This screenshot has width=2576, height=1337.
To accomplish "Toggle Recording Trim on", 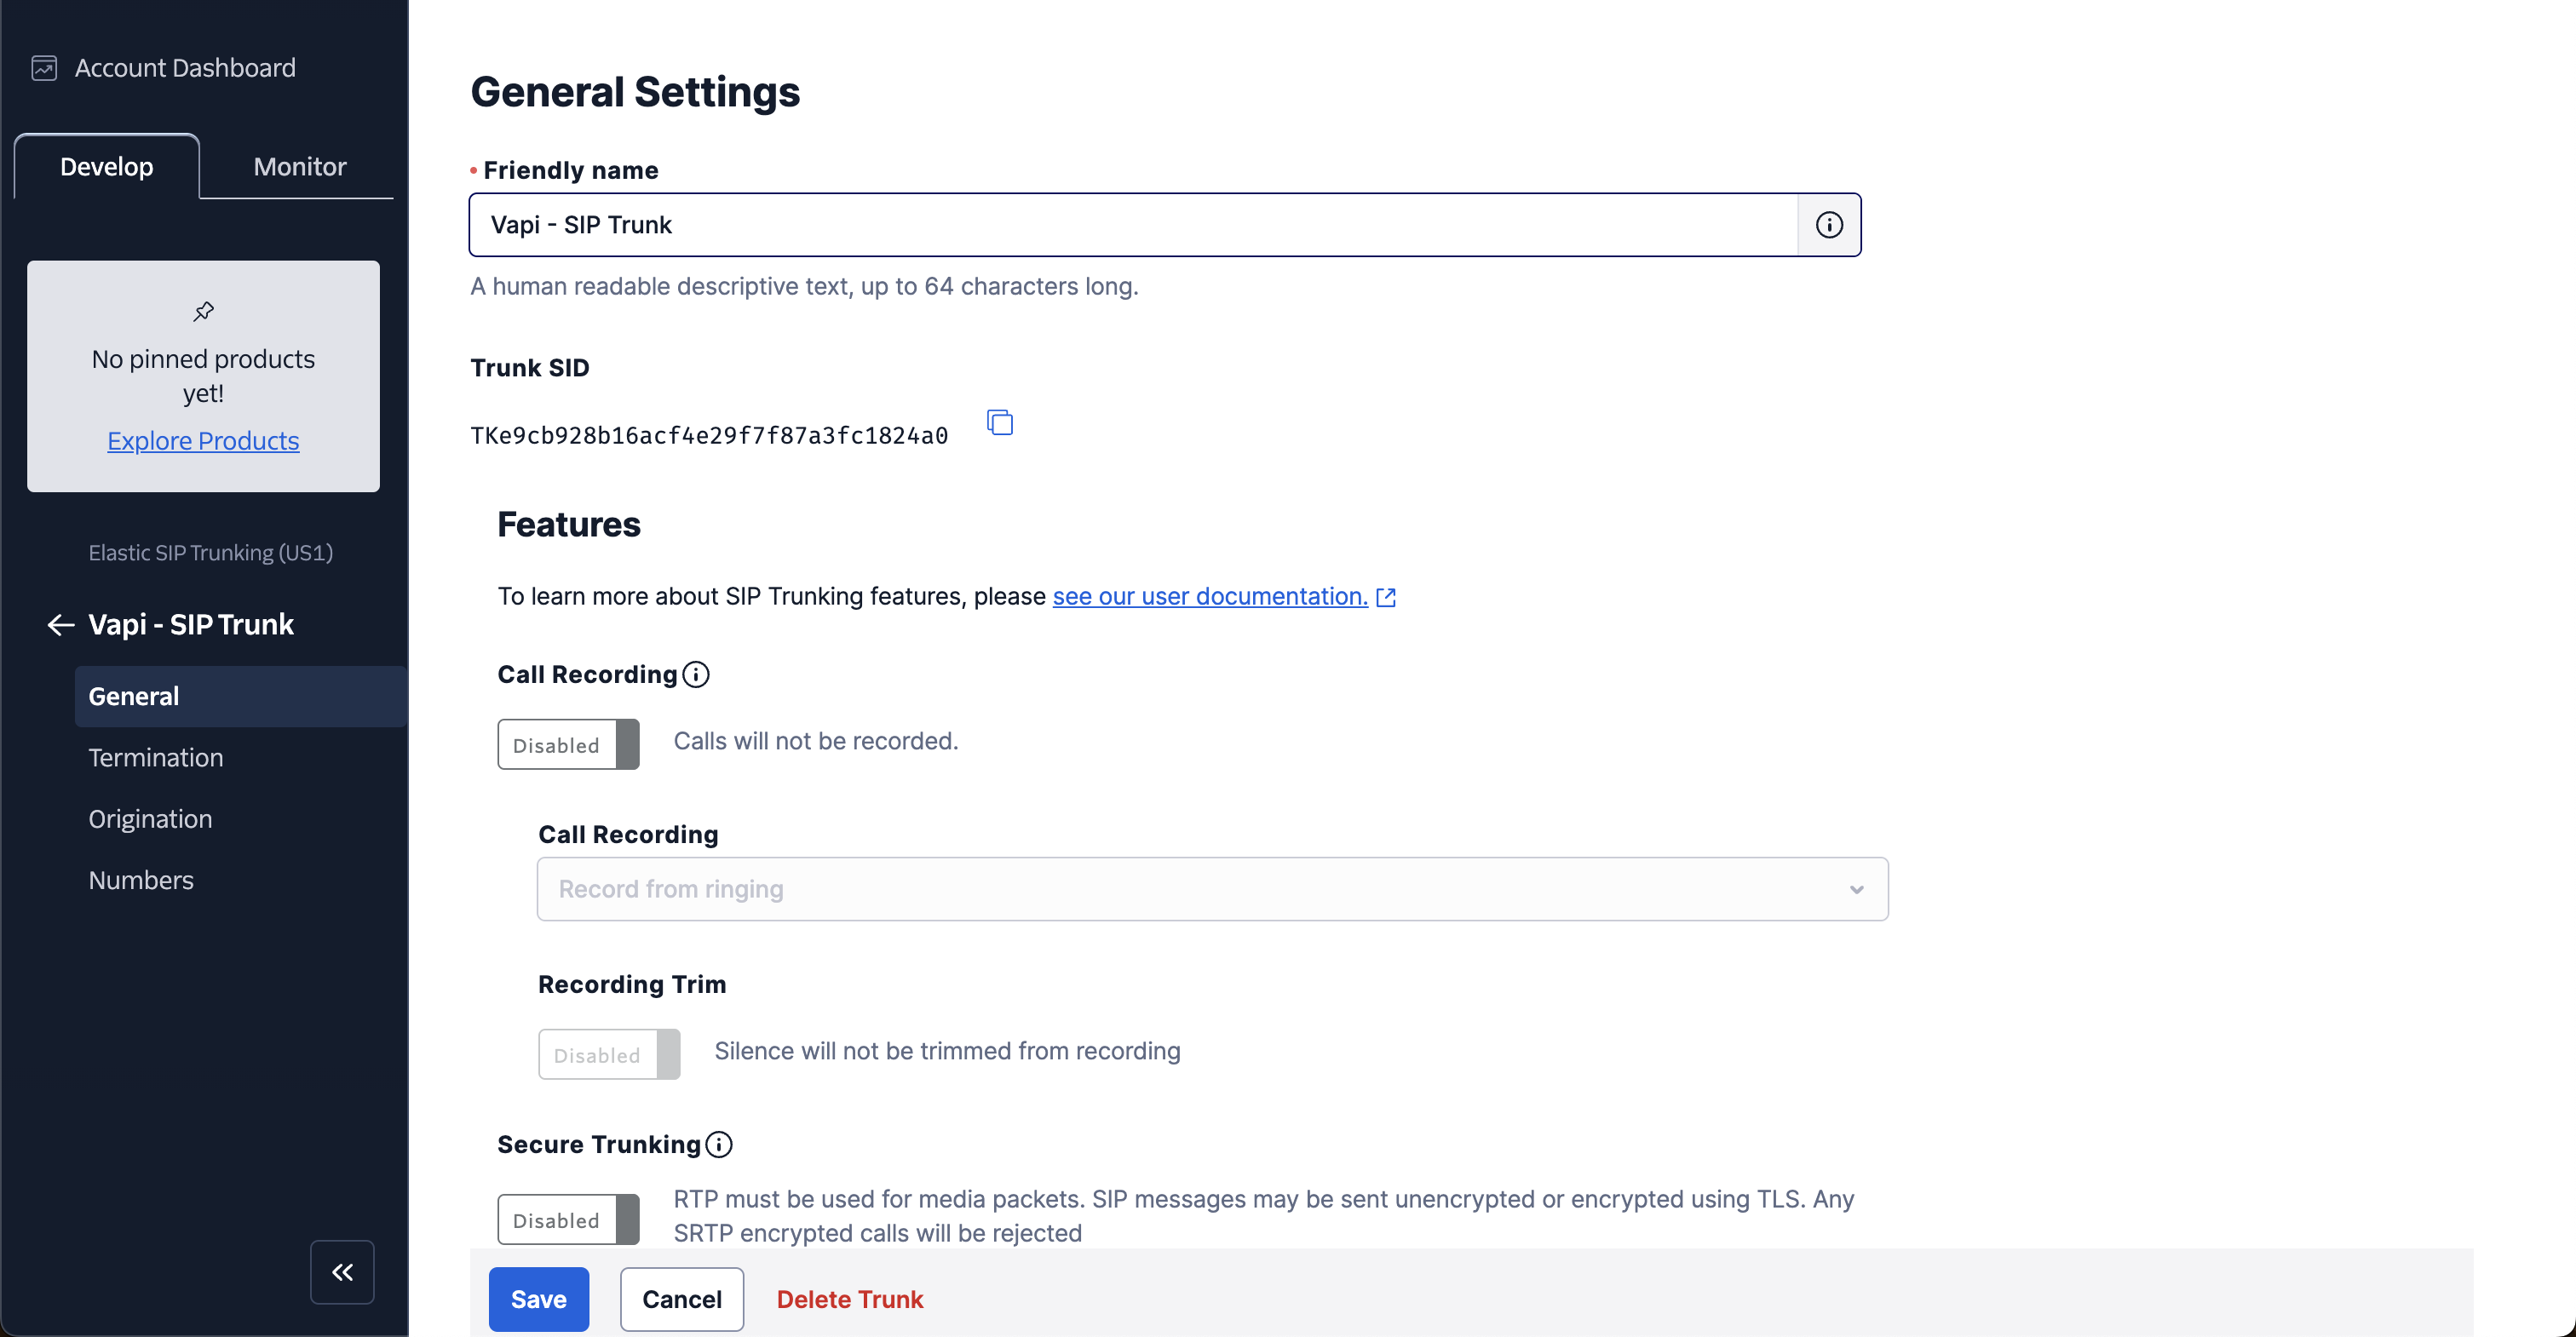I will click(608, 1053).
